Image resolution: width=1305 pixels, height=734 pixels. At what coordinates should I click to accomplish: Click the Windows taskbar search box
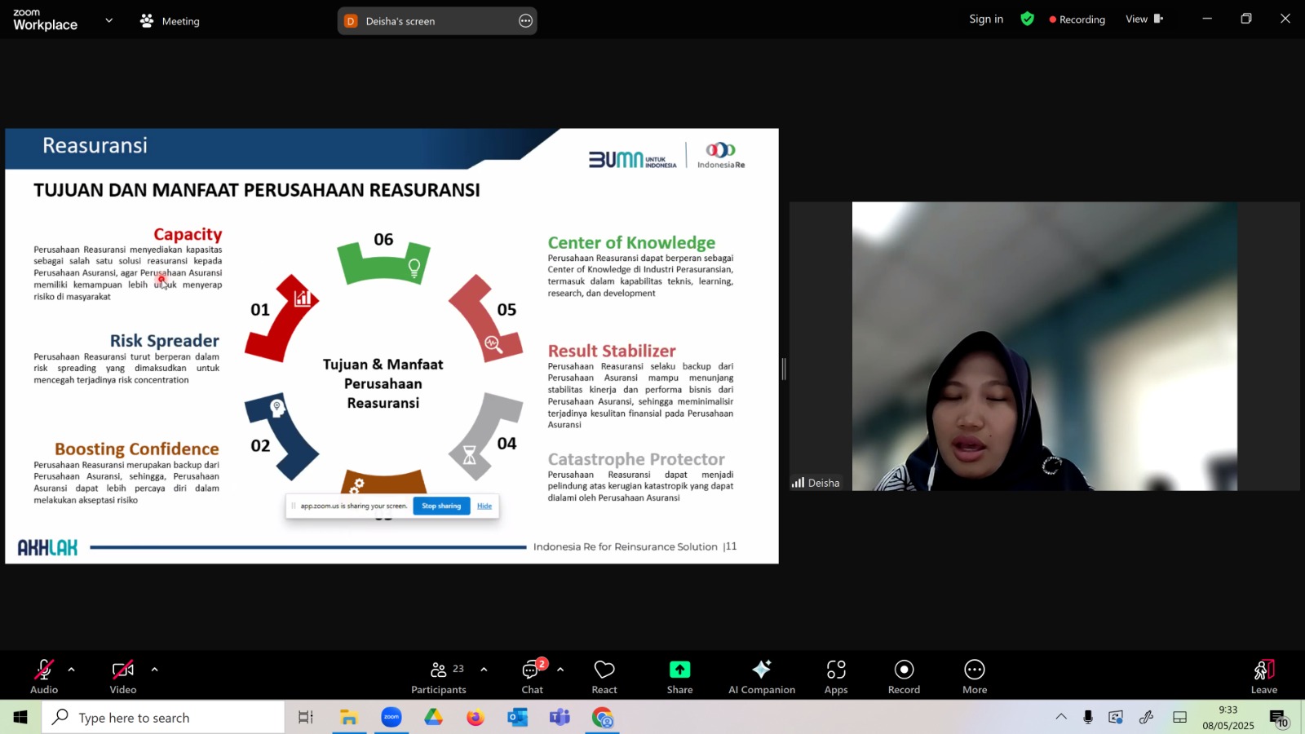[x=163, y=718]
